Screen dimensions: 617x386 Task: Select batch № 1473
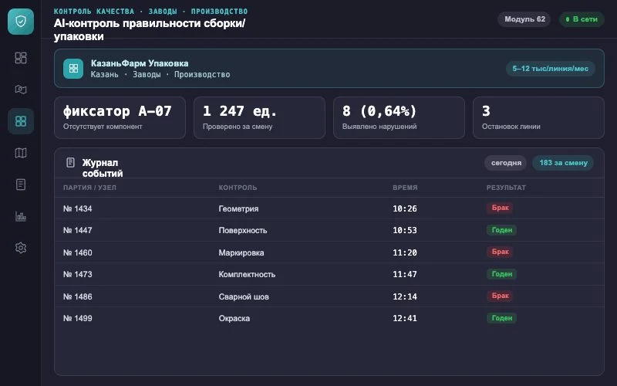click(x=78, y=274)
